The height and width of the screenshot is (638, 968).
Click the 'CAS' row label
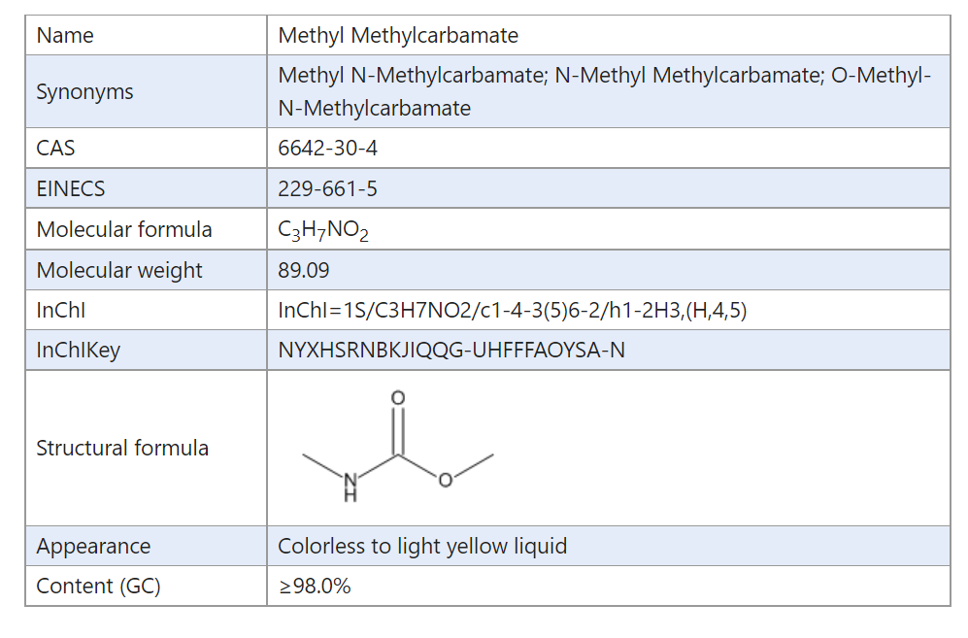coord(55,149)
